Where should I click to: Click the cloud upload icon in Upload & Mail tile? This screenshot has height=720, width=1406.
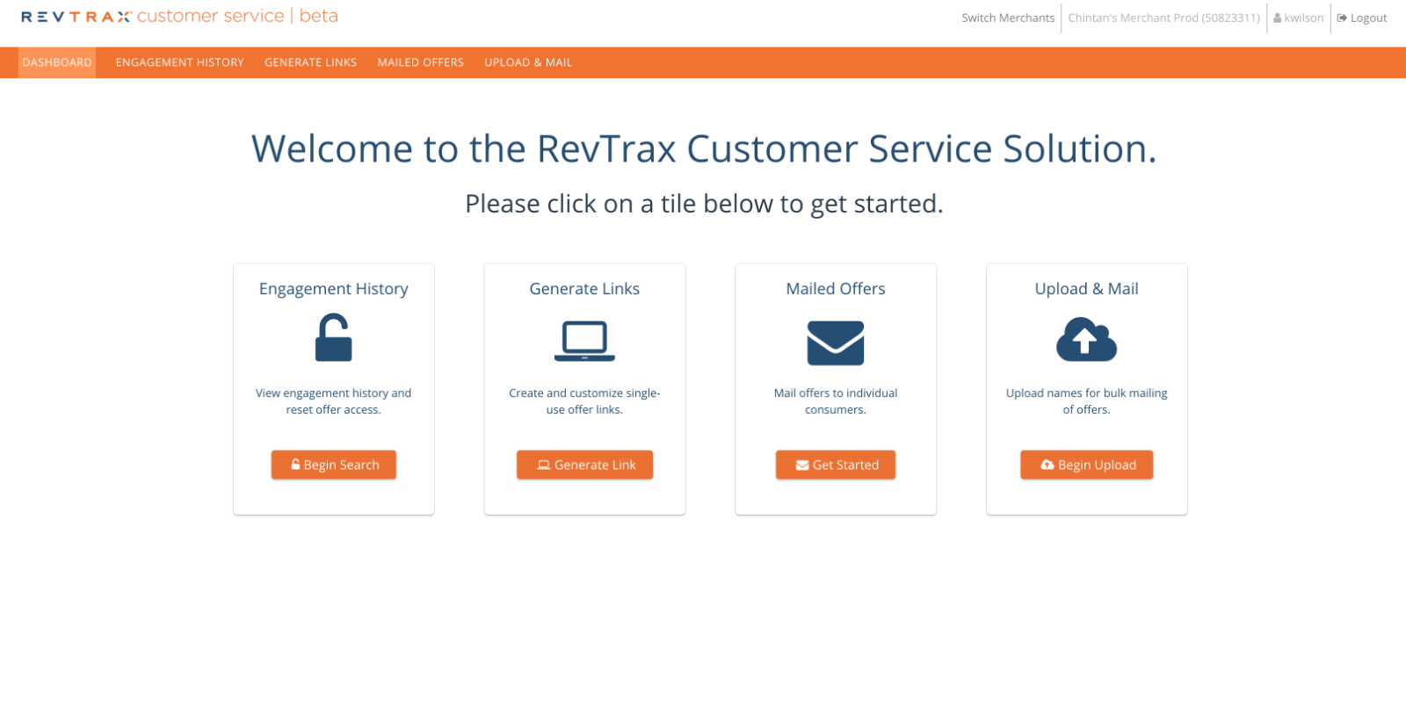tap(1086, 340)
